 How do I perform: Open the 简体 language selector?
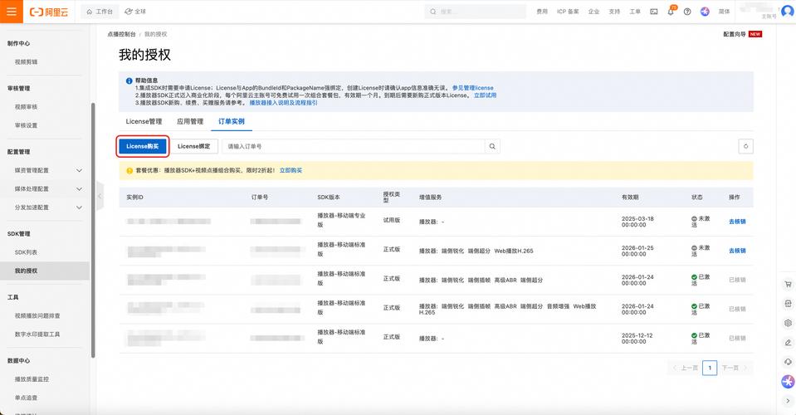725,12
